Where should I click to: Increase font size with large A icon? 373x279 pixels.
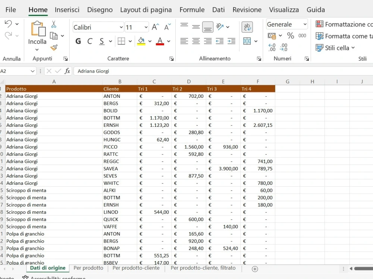(155, 27)
